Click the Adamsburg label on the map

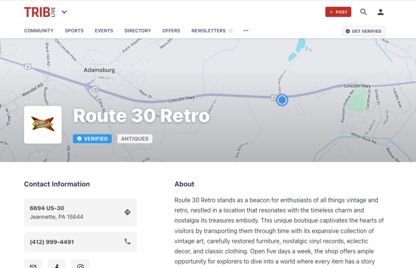tap(99, 70)
